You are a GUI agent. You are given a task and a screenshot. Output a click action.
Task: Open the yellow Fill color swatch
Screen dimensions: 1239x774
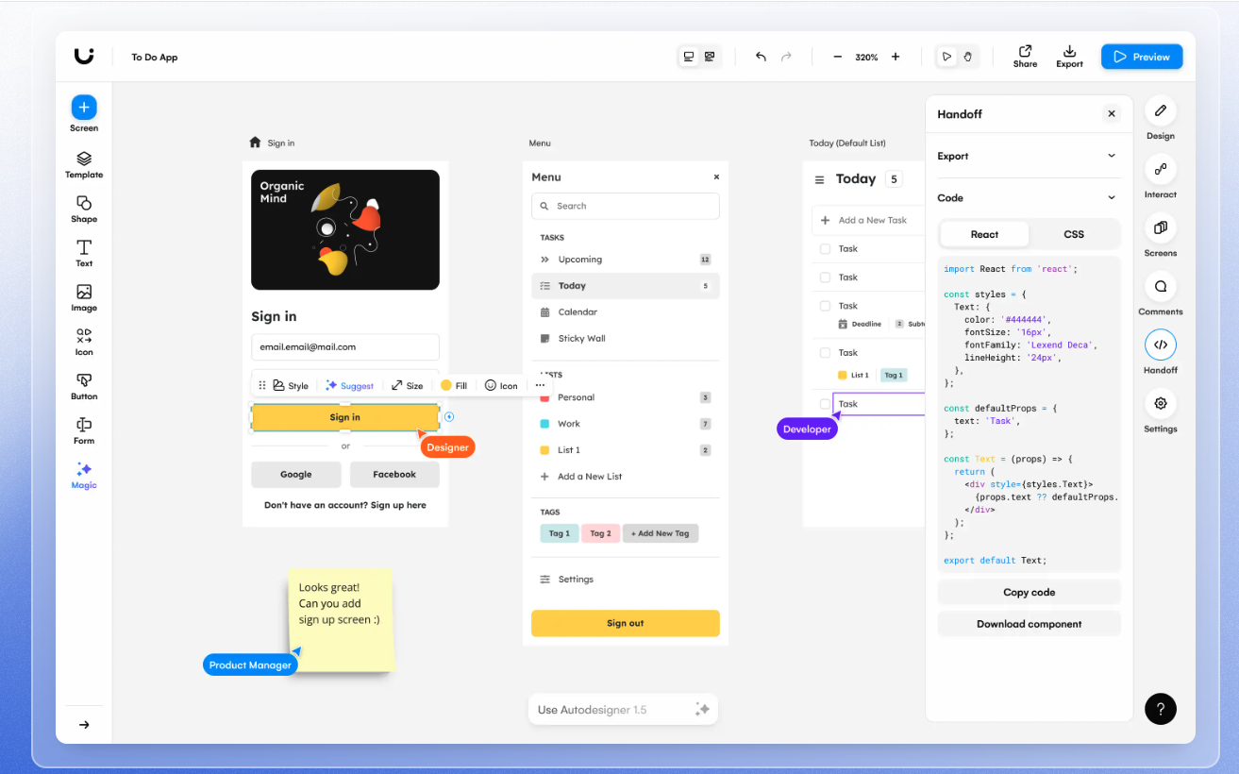446,385
